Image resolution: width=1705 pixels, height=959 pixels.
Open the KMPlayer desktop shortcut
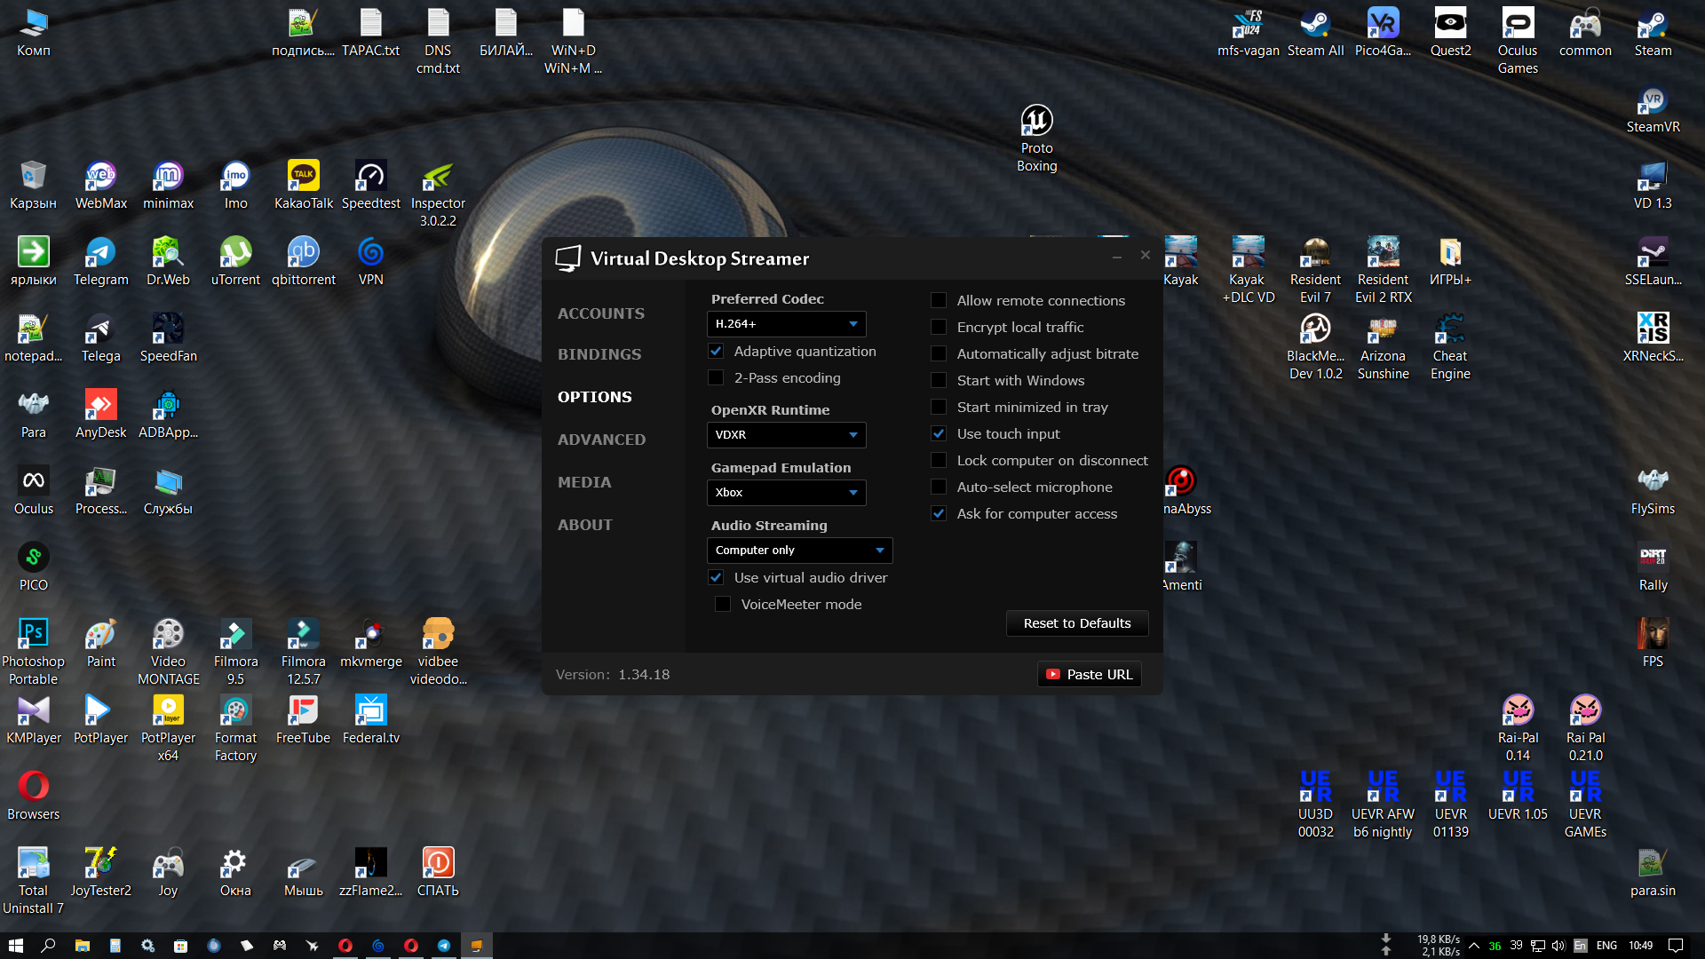point(34,719)
